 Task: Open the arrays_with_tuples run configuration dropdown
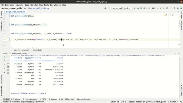coord(121,8)
